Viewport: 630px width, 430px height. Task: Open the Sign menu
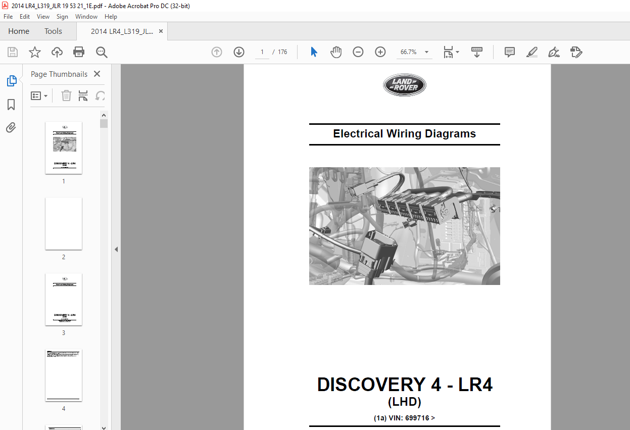(63, 17)
